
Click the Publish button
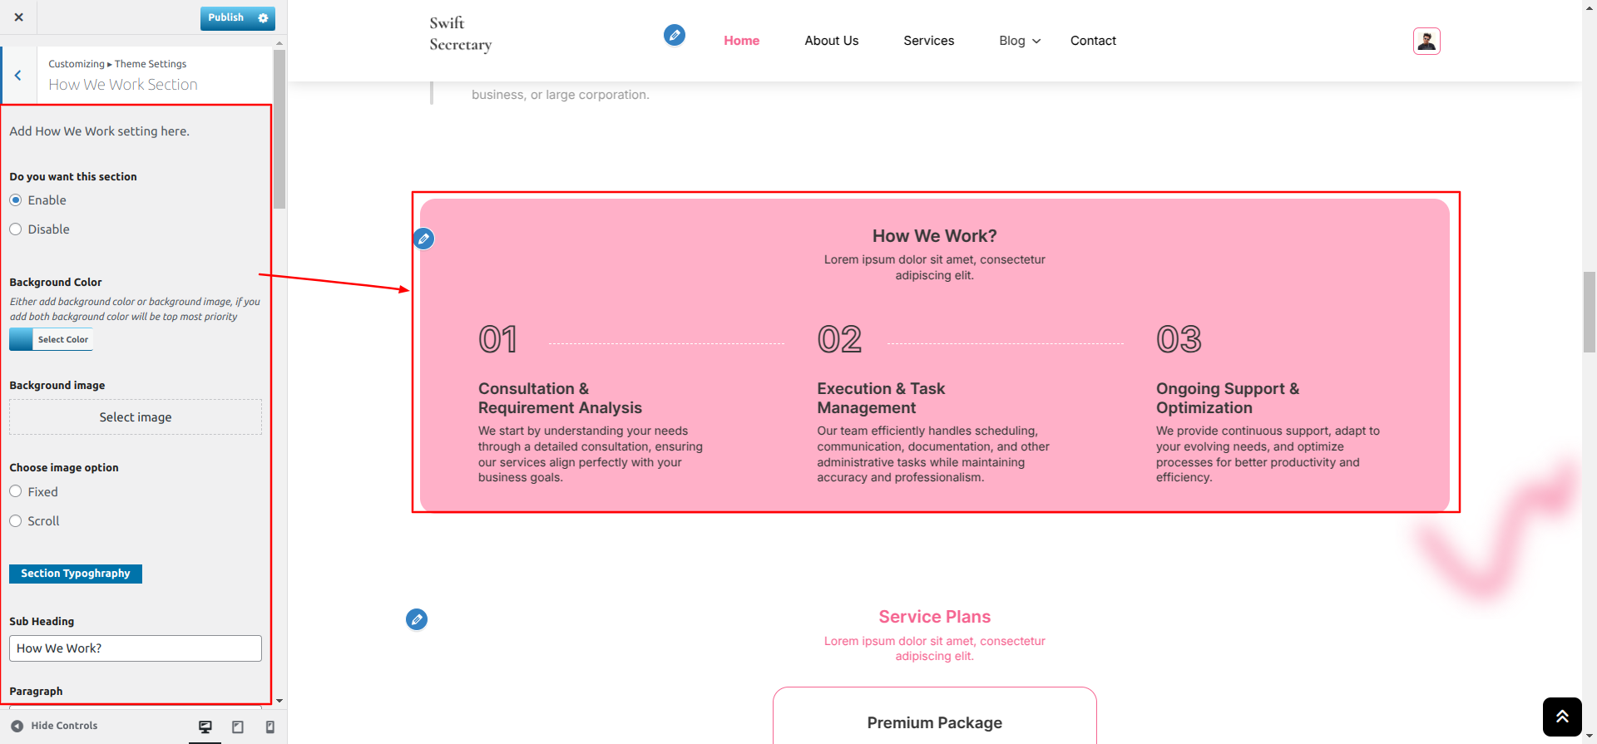225,17
